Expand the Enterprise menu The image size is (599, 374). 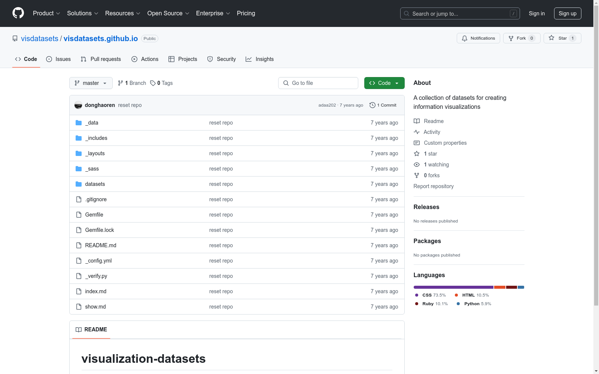click(x=213, y=13)
